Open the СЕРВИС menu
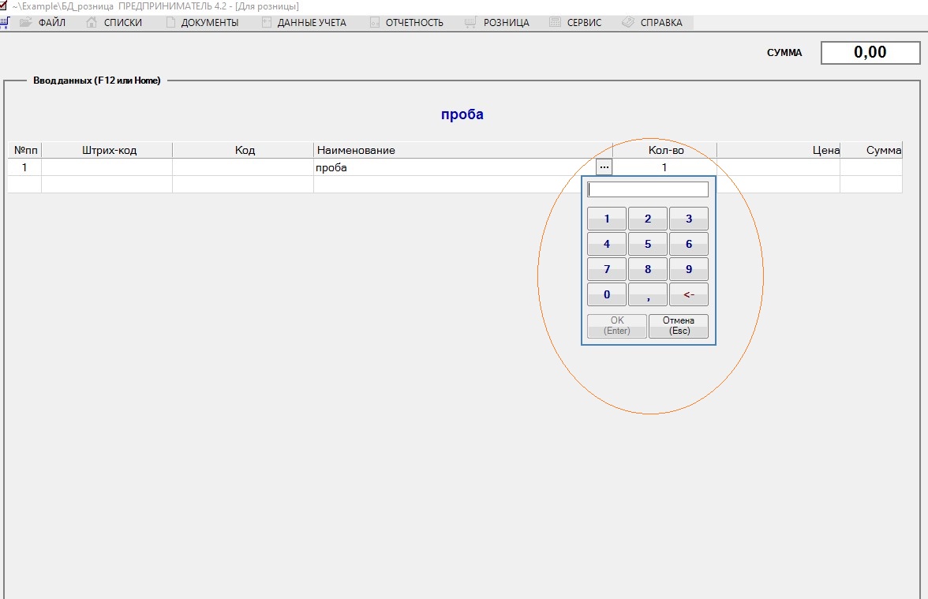 [x=583, y=23]
